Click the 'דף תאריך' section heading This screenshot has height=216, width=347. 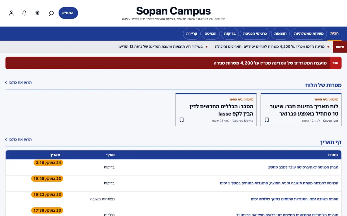331,142
